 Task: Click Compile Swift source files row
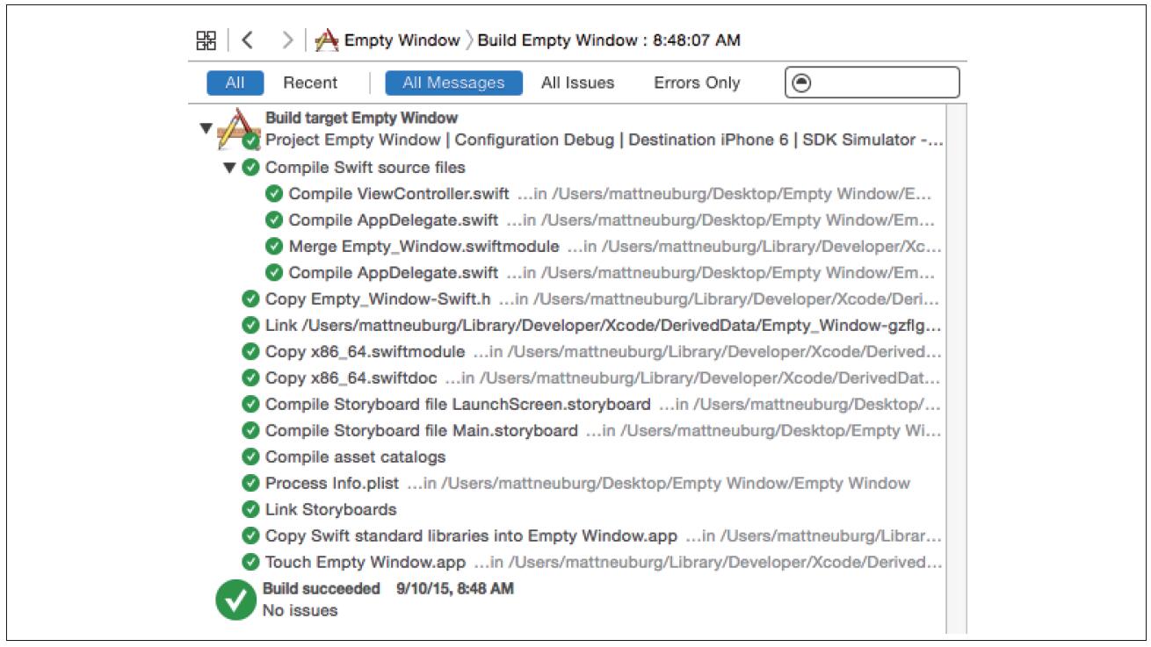pyautogui.click(x=366, y=168)
